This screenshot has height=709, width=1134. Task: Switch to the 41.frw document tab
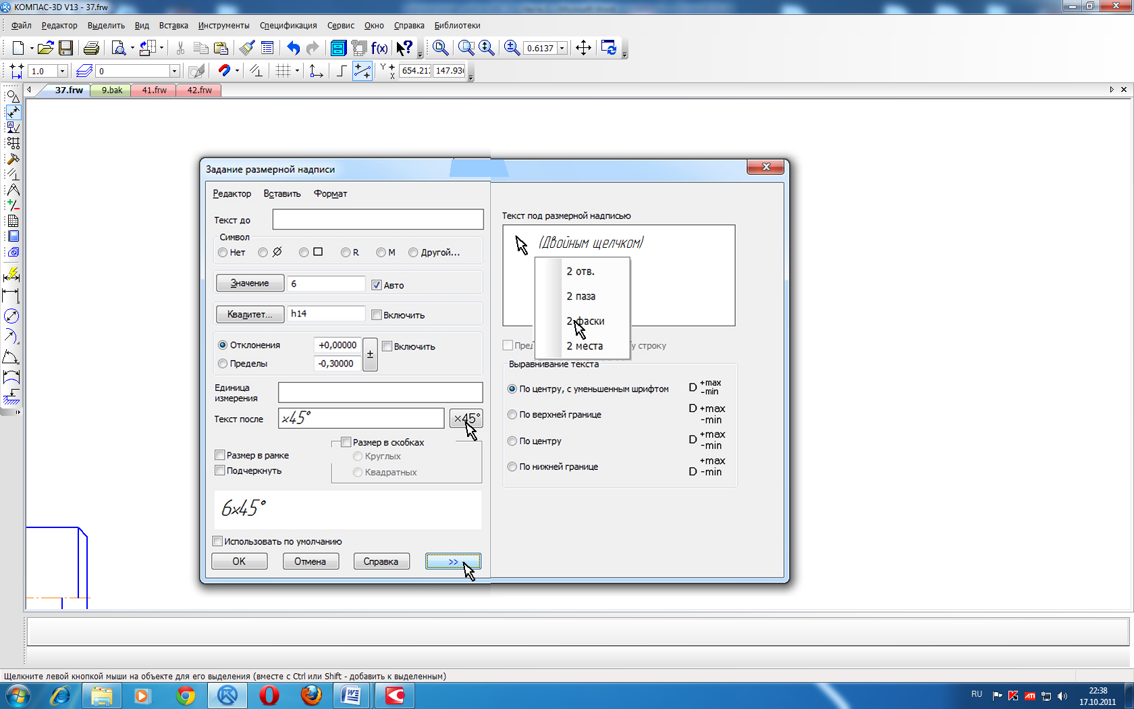pos(154,90)
